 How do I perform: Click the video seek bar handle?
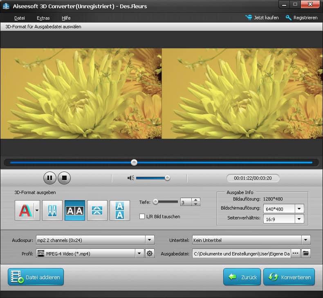click(x=134, y=163)
